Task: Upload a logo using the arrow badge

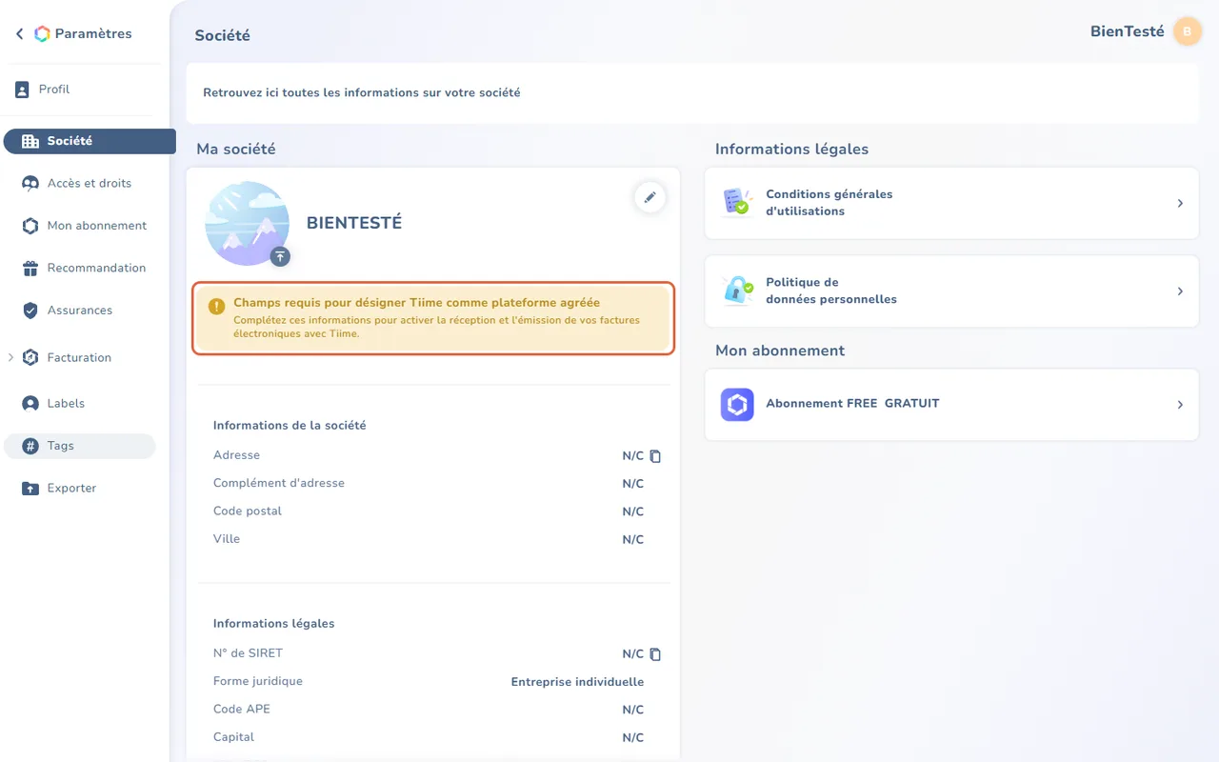Action: point(280,256)
